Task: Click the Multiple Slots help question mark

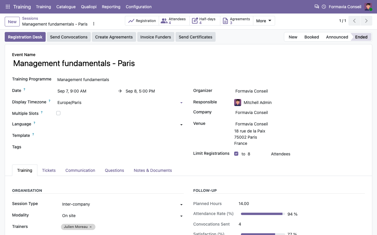Action: pos(42,112)
